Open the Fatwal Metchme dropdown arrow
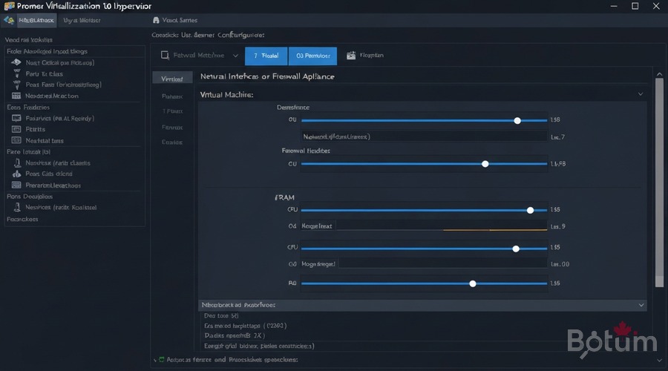 (x=235, y=56)
